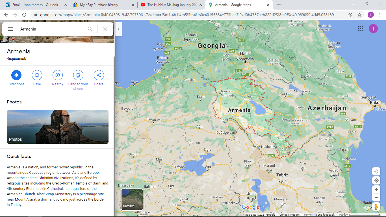Click the globe view icon
The height and width of the screenshot is (217, 386).
click(376, 172)
